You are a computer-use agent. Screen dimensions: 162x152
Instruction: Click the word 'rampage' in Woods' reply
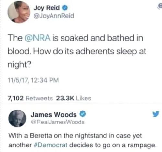[x=141, y=146]
